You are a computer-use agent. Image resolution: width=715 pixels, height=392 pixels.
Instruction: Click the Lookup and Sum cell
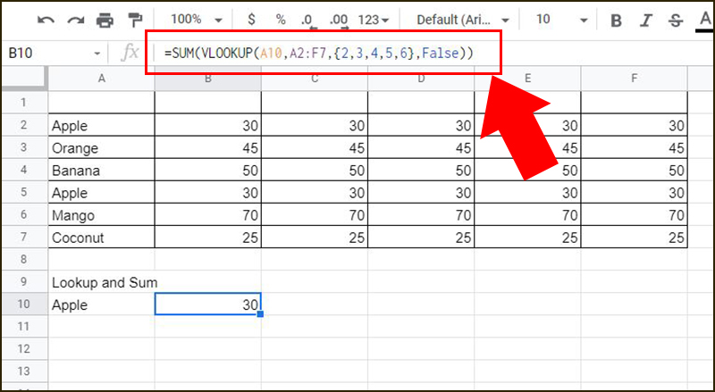coord(102,282)
